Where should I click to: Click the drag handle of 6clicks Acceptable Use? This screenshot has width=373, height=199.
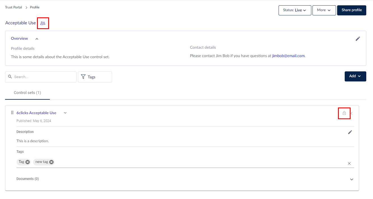[12, 113]
